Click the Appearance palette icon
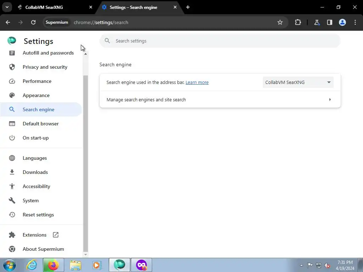The height and width of the screenshot is (272, 363). [x=12, y=95]
